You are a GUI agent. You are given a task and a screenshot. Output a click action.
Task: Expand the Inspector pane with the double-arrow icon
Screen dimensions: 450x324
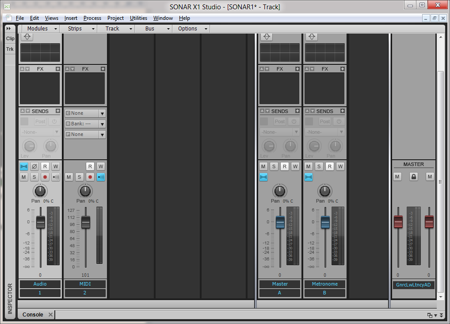pyautogui.click(x=8, y=28)
